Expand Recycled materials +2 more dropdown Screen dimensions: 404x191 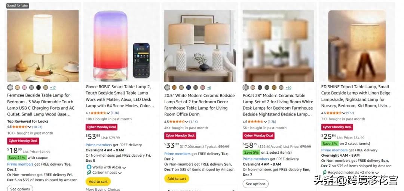point(376,173)
